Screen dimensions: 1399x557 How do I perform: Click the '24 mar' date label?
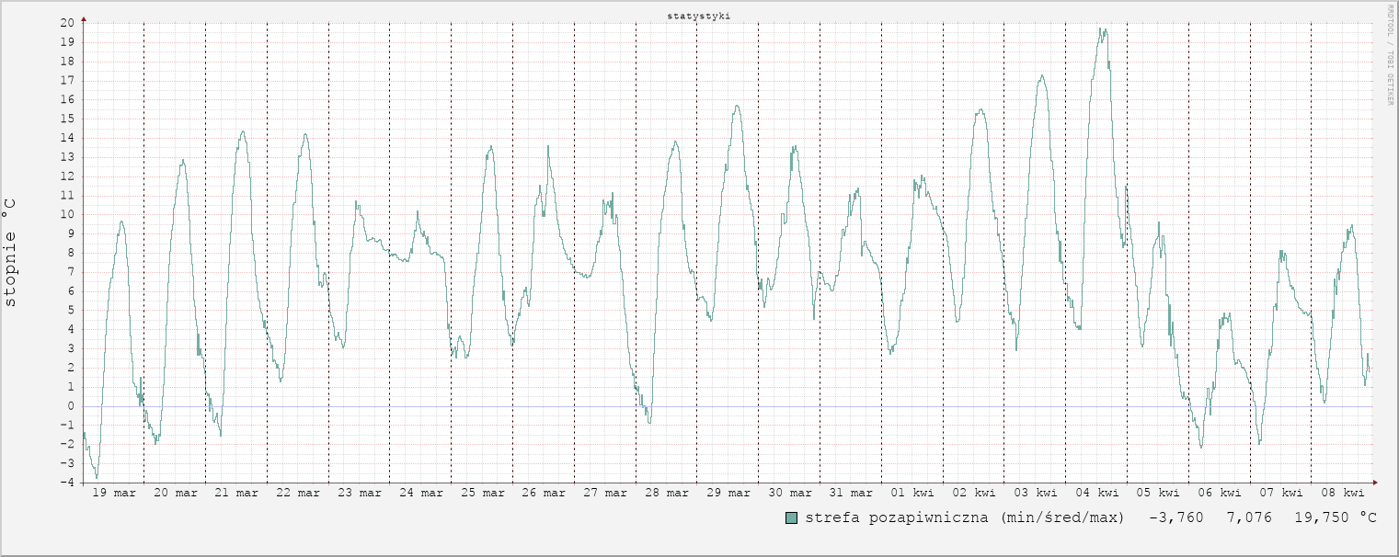coord(421,493)
